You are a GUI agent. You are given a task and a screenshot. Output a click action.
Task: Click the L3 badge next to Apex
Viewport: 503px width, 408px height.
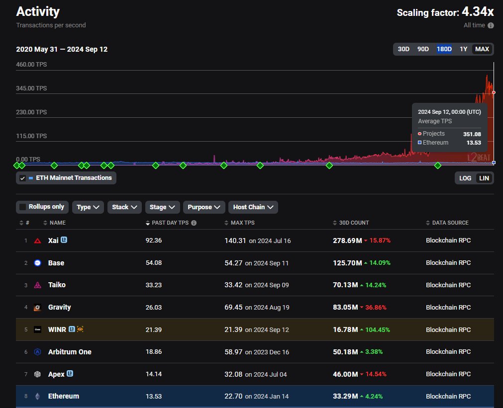pos(70,373)
